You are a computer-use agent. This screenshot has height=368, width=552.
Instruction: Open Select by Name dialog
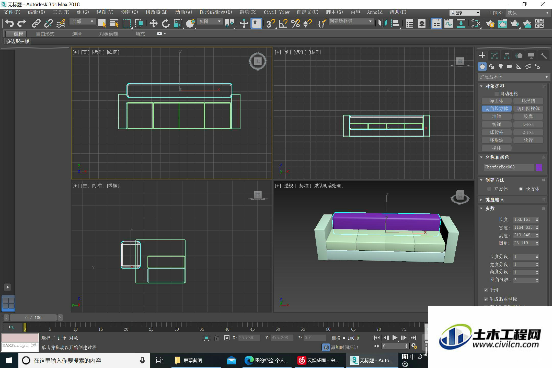coord(114,24)
